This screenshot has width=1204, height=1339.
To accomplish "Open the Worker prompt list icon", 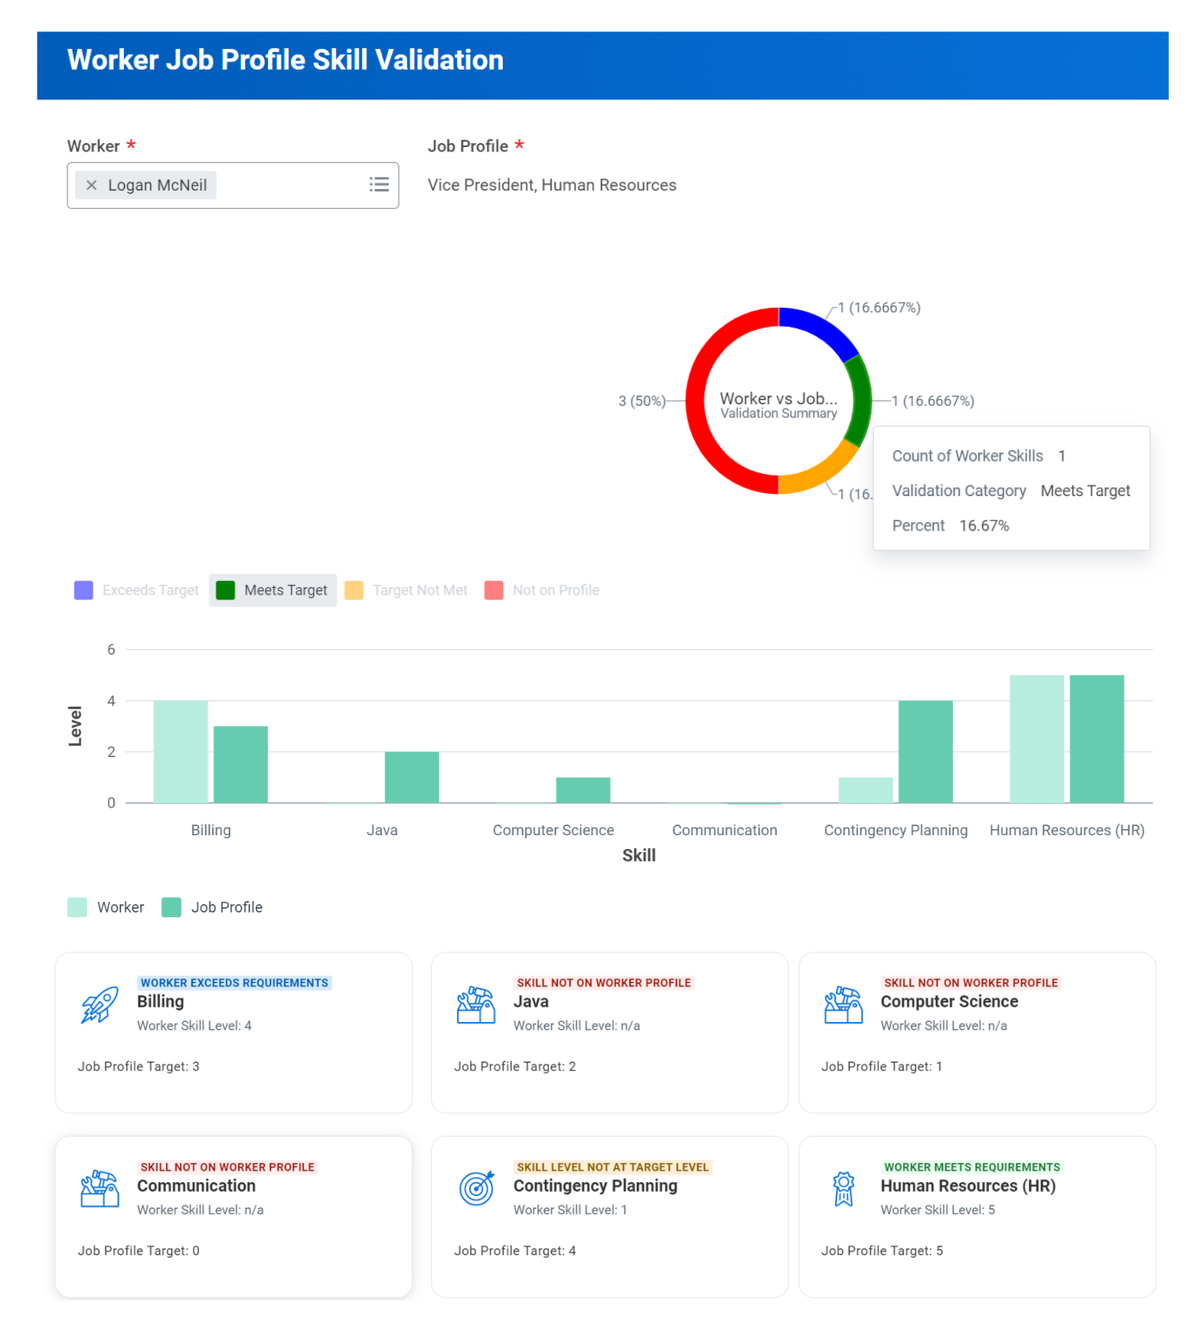I will [x=379, y=185].
